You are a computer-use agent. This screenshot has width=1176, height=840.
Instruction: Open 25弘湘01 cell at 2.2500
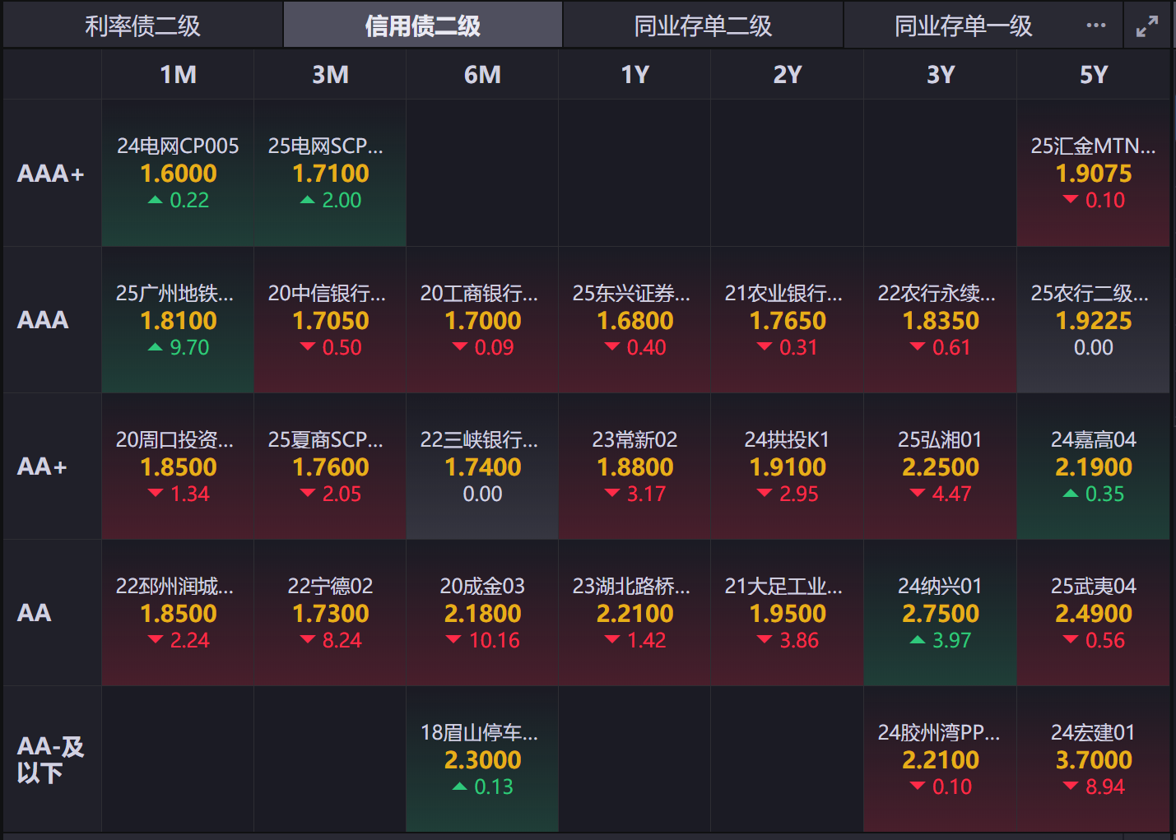[x=940, y=466]
